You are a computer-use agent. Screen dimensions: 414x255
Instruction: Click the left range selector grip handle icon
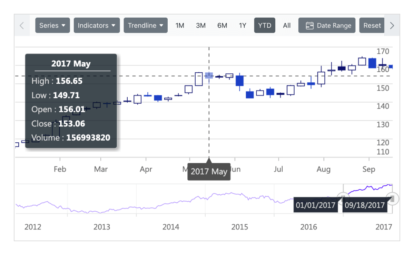[343, 198]
